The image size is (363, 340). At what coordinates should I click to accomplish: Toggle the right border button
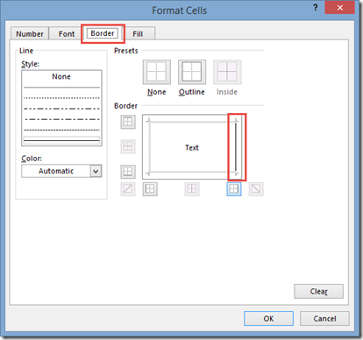tap(234, 188)
